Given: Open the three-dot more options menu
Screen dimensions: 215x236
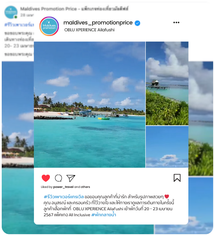Looking at the screenshot, I should point(176,23).
